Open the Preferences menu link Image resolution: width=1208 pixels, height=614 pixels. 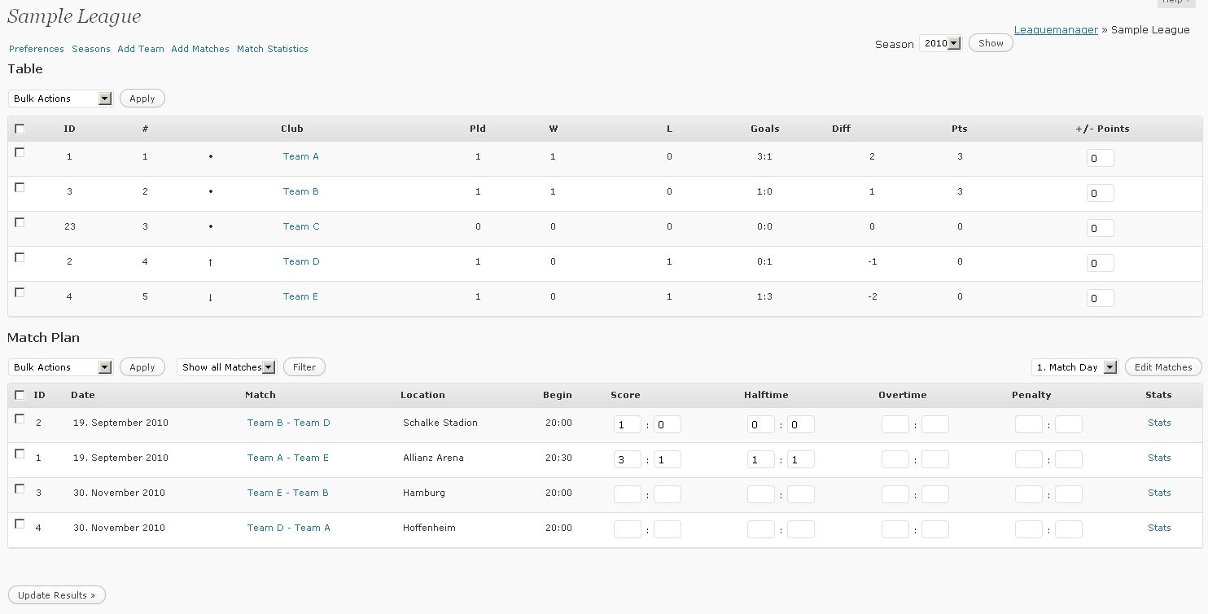37,49
